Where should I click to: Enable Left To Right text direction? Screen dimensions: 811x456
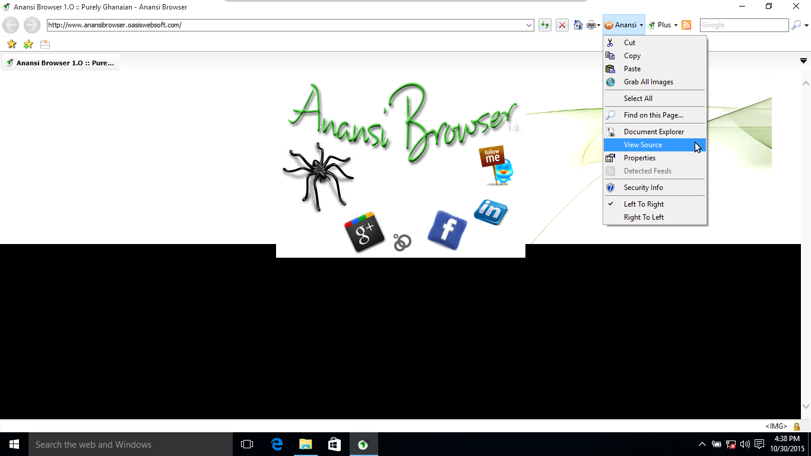[x=644, y=204]
